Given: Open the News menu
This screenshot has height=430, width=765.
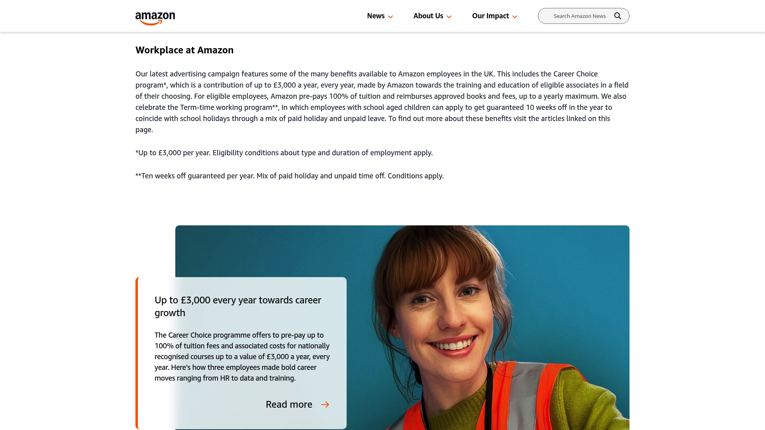Looking at the screenshot, I should (x=376, y=16).
